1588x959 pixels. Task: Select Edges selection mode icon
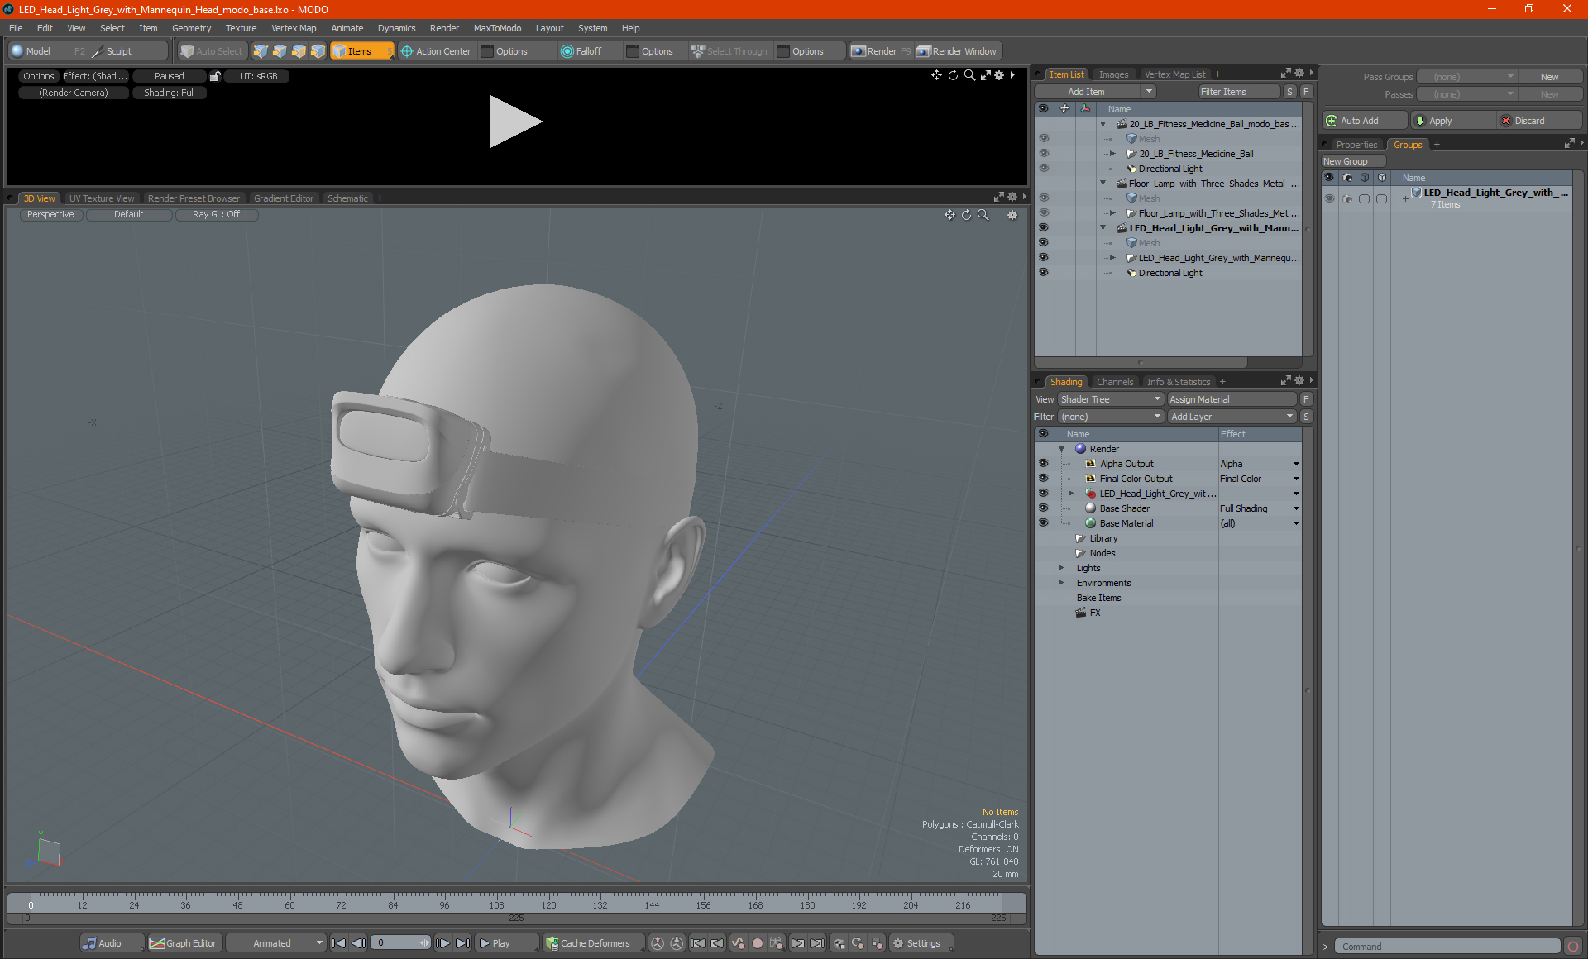(x=280, y=51)
